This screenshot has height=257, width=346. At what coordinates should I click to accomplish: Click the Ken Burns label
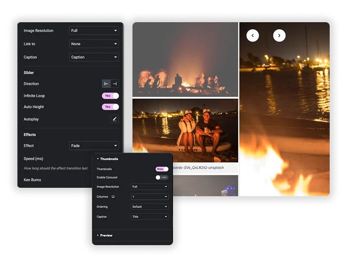click(32, 180)
